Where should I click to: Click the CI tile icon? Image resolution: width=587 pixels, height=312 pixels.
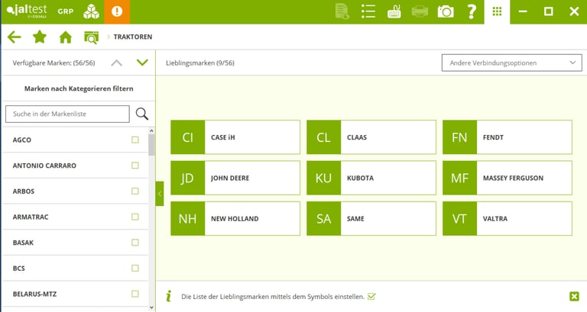[188, 137]
